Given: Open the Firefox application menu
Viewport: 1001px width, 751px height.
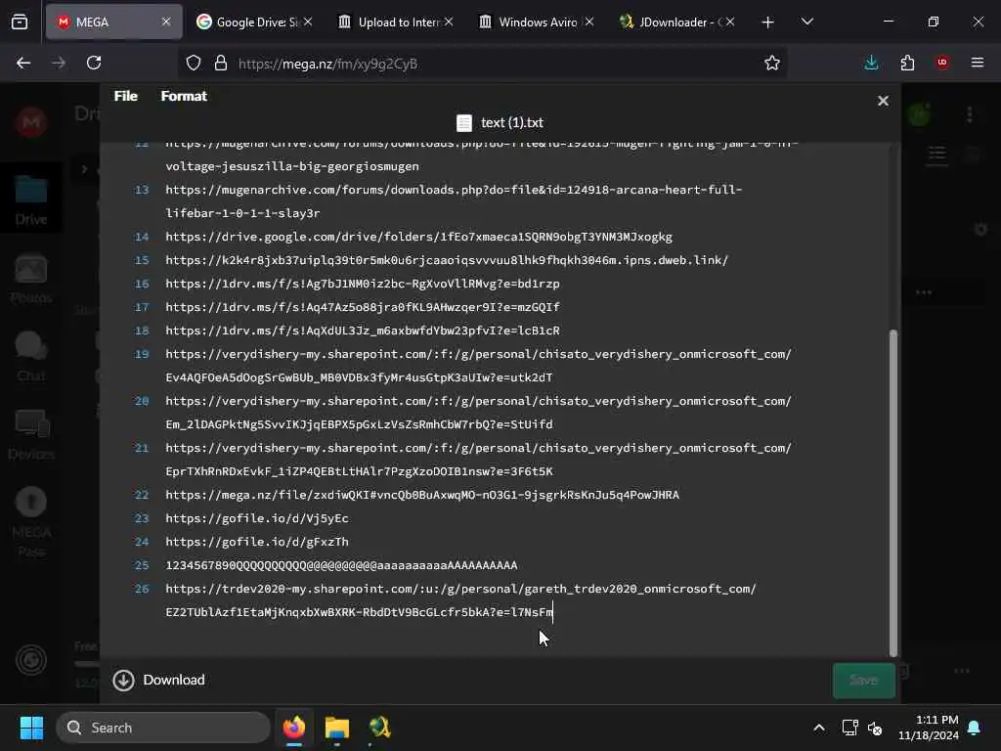Looking at the screenshot, I should [978, 63].
